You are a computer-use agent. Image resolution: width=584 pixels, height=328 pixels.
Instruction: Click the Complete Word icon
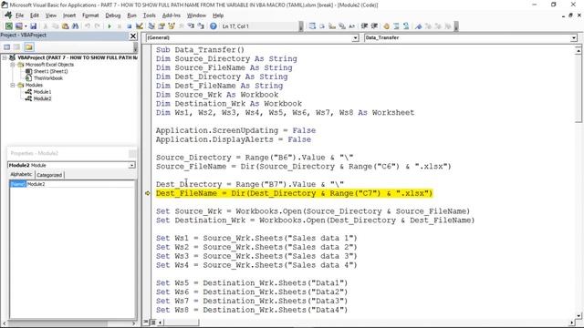[x=351, y=26]
